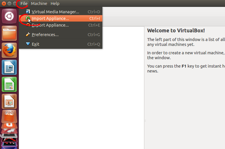Click the panel splitter handle beside welcome text

click(145, 121)
